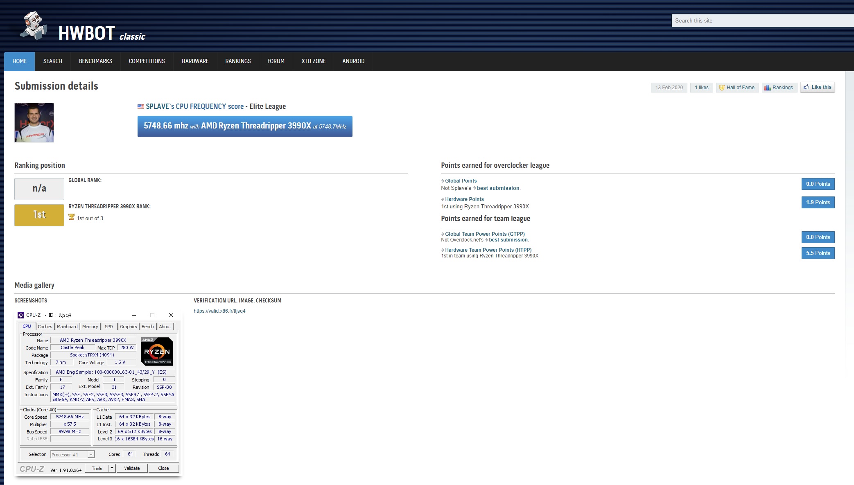Click the CPU-Z window title icon
This screenshot has width=854, height=485.
pos(21,315)
